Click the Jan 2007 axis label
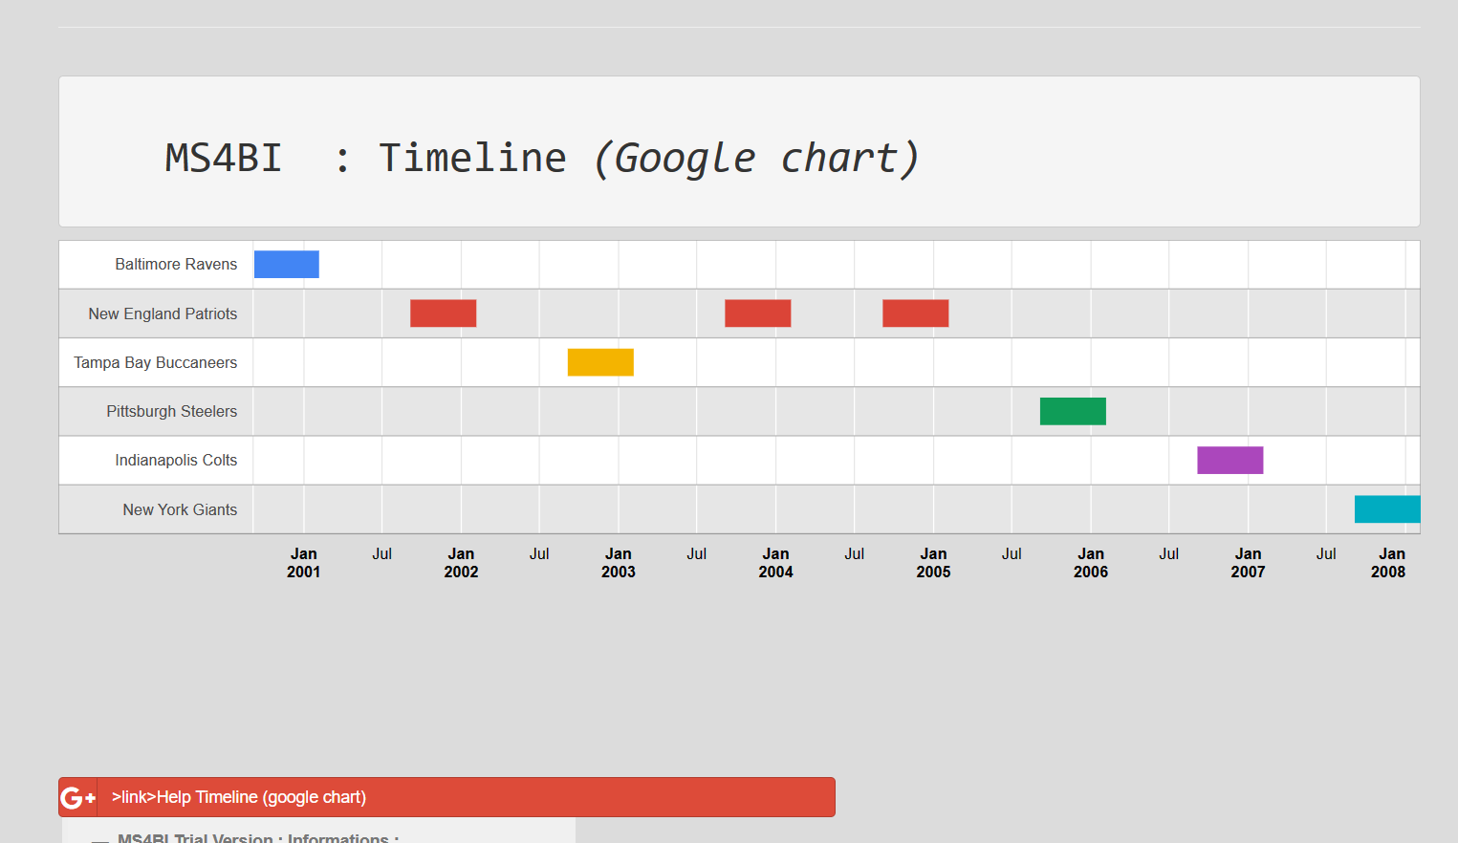 (1249, 563)
